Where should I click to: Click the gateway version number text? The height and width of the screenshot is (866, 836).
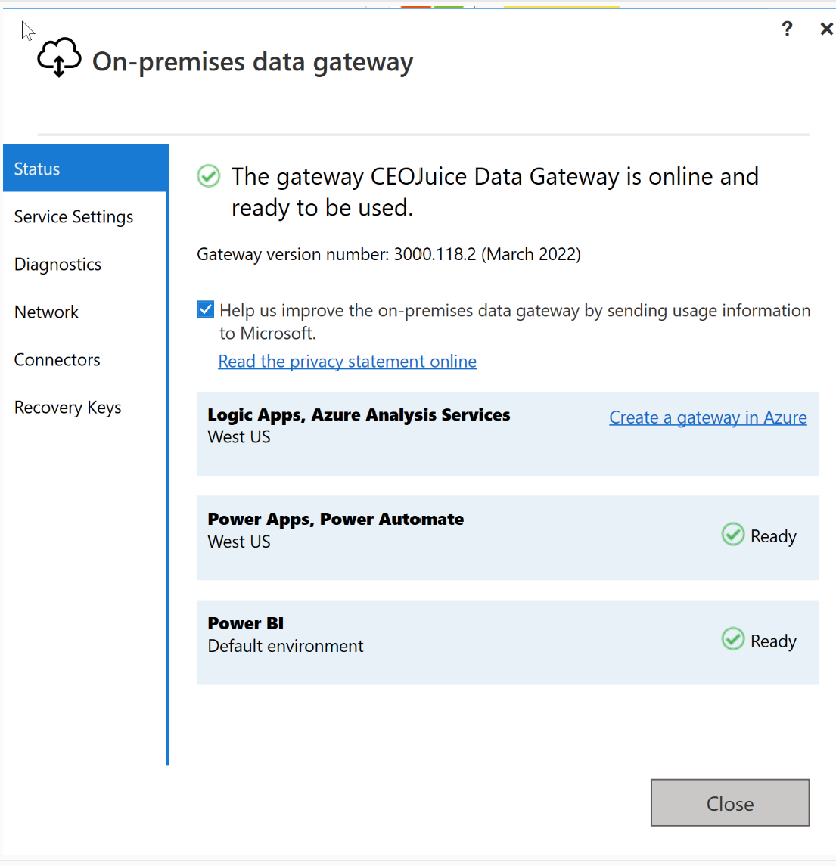click(x=388, y=254)
